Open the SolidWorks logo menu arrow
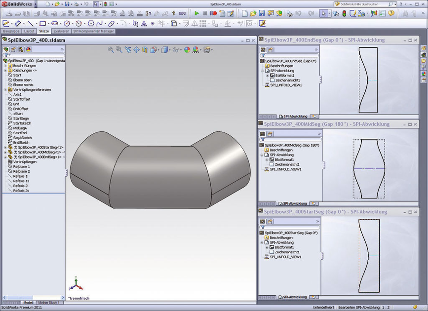 point(36,4)
